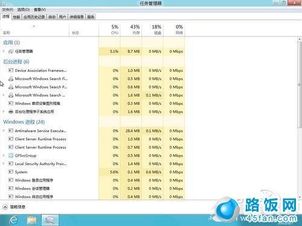Click the System process icon
The width and height of the screenshot is (302, 226).
click(x=11, y=172)
